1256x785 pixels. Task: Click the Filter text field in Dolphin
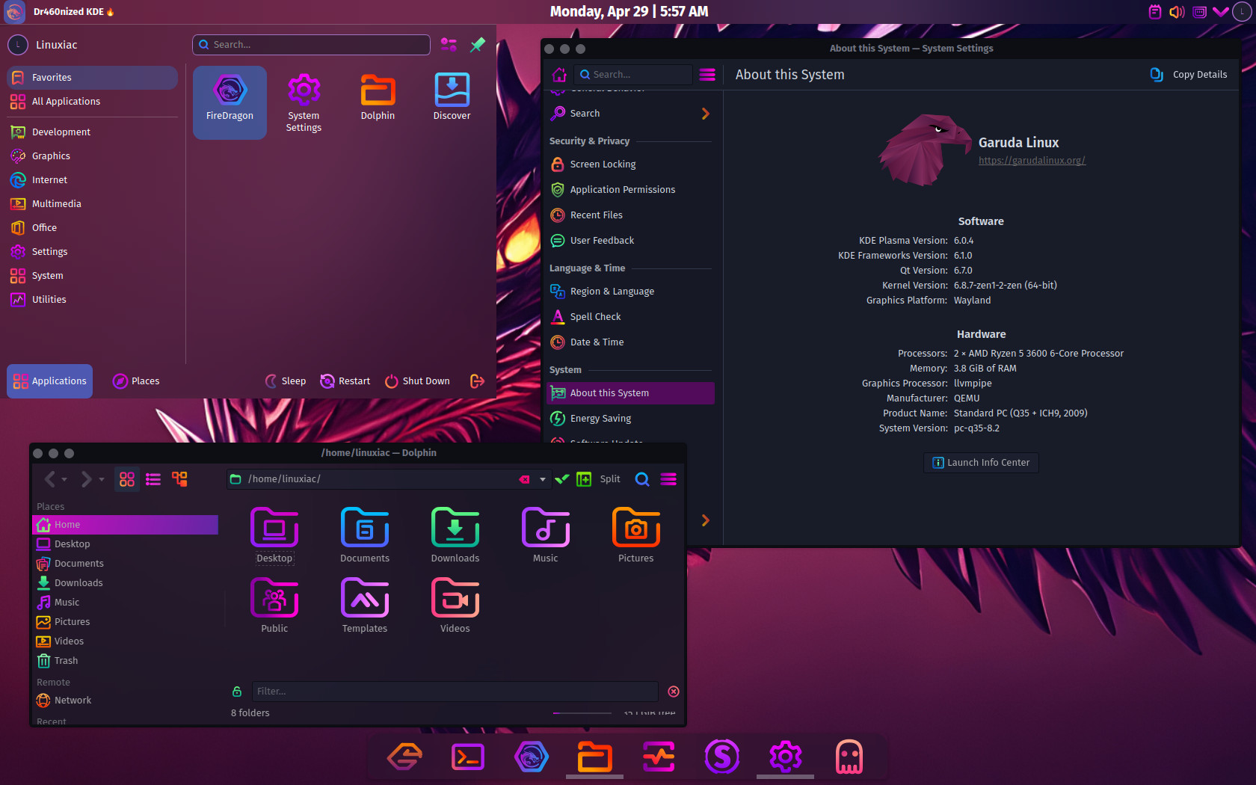tap(455, 692)
